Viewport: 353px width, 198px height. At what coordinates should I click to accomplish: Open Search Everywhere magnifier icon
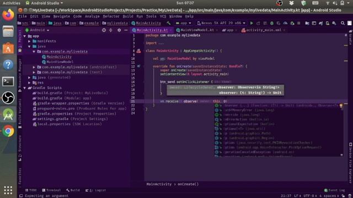343,23
